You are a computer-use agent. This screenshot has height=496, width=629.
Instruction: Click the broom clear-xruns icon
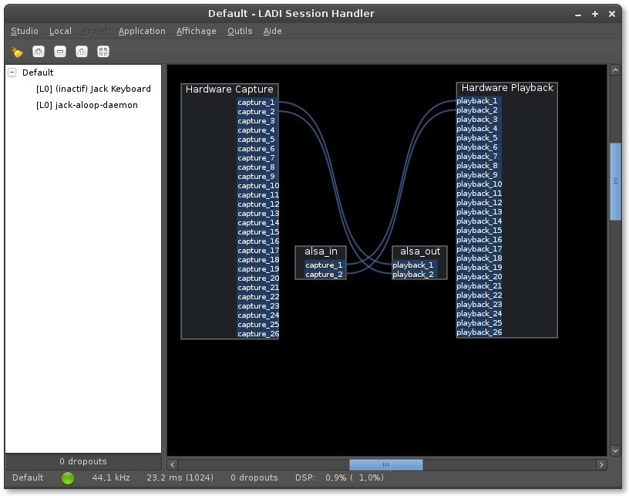click(17, 52)
